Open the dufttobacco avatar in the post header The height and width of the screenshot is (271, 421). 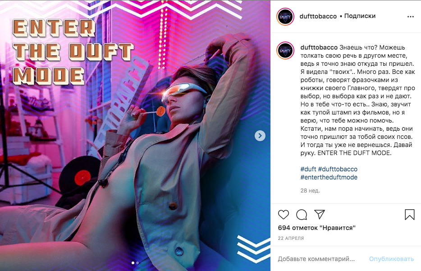(285, 17)
